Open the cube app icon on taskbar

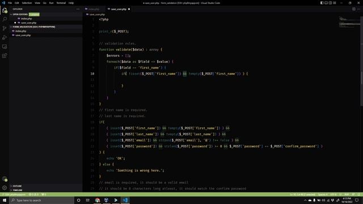click(x=106, y=200)
